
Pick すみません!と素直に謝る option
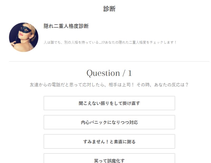tap(109, 141)
